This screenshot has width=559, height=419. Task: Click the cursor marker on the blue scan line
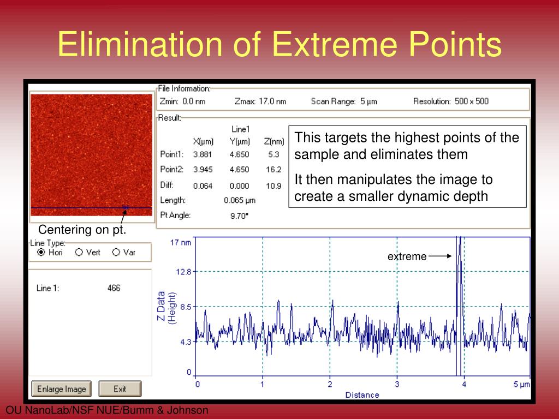(x=125, y=207)
